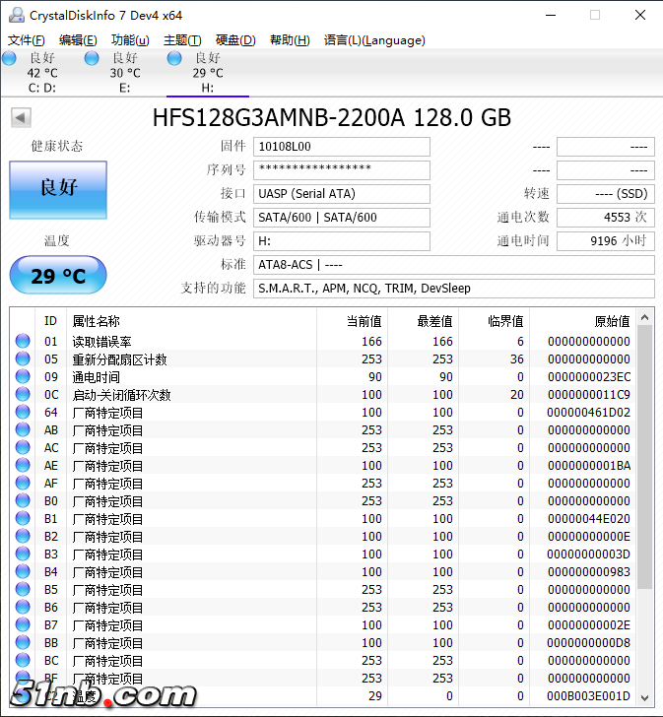Screen dimensions: 663x717
Task: Click the 29 °C temperature button
Action: [58, 276]
